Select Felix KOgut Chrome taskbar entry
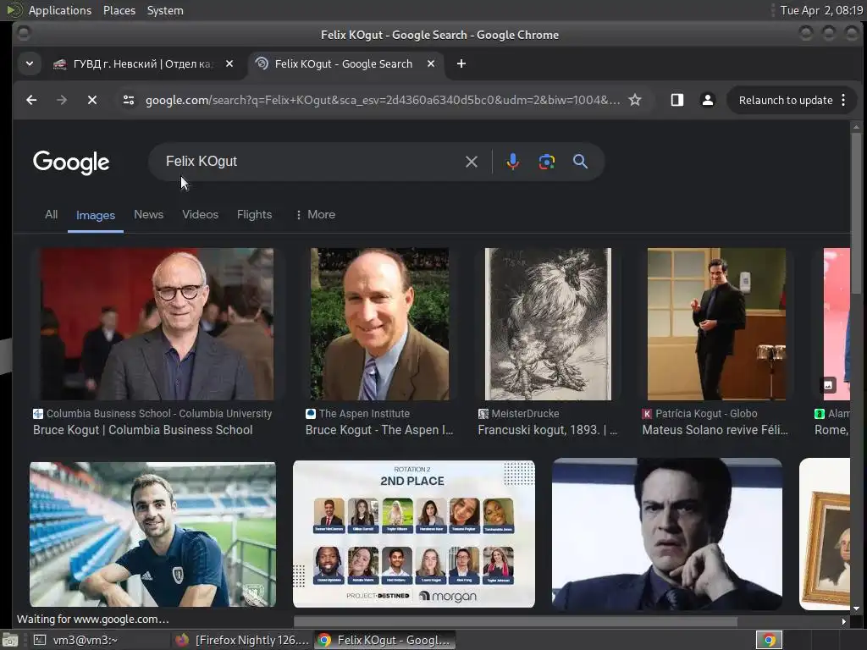The image size is (867, 650). 386,640
